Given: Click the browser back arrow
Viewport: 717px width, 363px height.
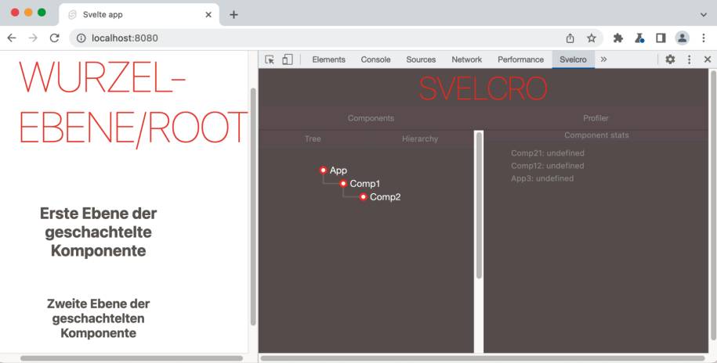Looking at the screenshot, I should [12, 38].
